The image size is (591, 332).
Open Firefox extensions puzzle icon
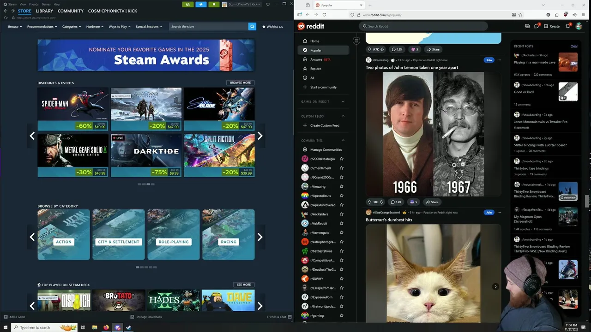tap(557, 15)
